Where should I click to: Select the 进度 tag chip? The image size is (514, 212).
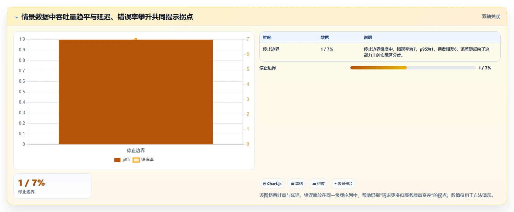coord(318,184)
